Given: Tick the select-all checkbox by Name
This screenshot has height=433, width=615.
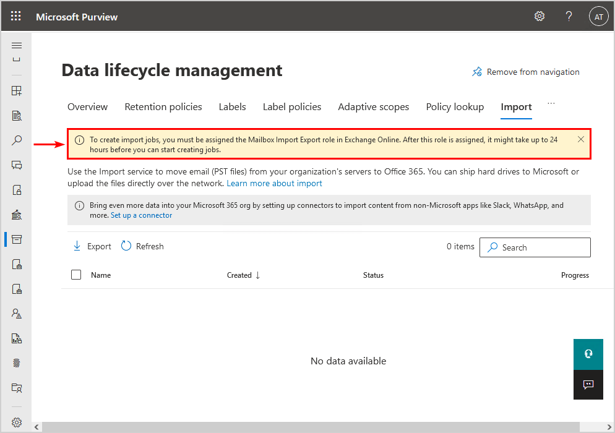Looking at the screenshot, I should 76,275.
